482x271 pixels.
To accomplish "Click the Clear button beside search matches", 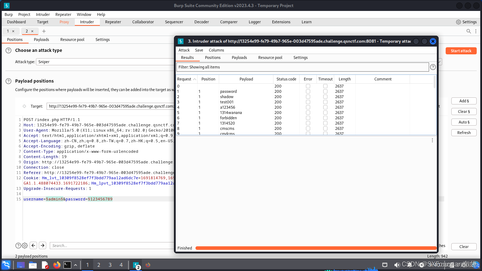I will click(x=464, y=247).
